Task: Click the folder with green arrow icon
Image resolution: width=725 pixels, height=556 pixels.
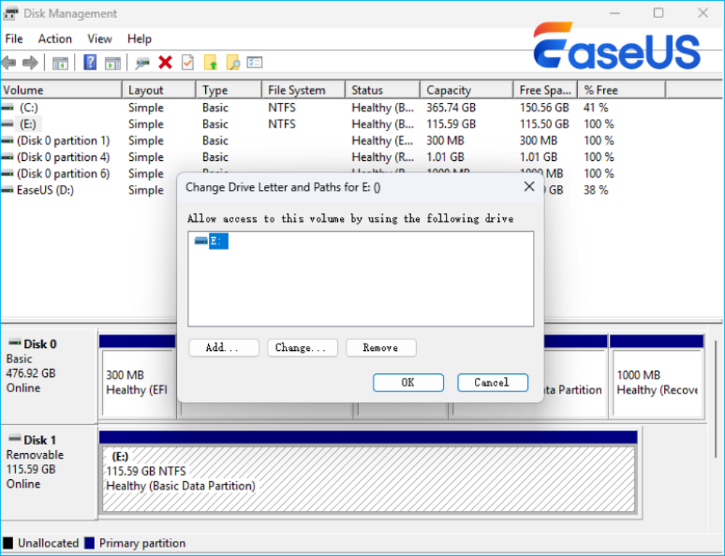Action: [210, 62]
